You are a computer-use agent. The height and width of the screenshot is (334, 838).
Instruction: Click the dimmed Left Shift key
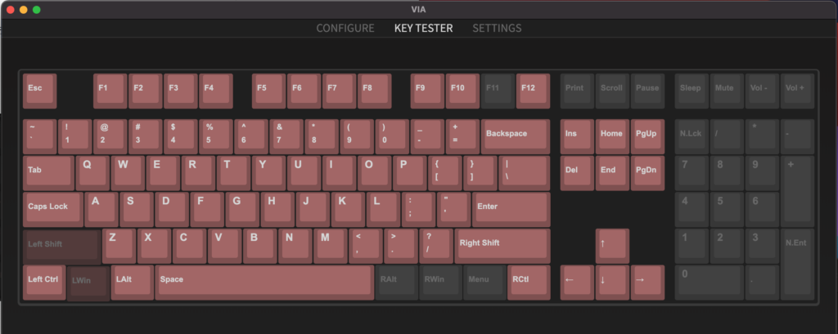point(62,246)
